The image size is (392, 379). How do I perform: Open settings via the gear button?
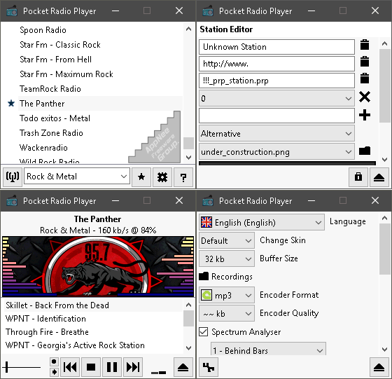tap(162, 177)
